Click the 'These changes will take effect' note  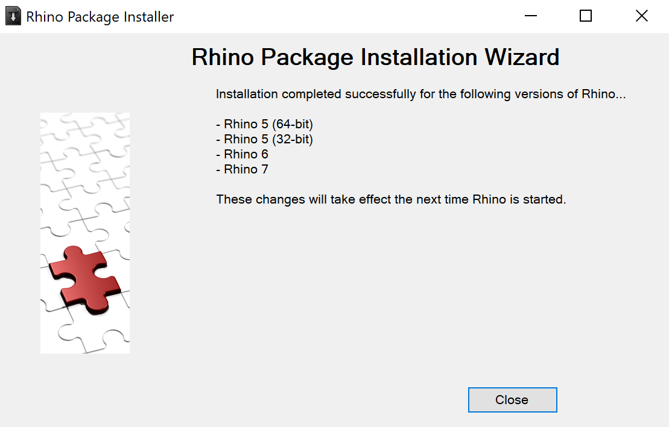(x=391, y=199)
